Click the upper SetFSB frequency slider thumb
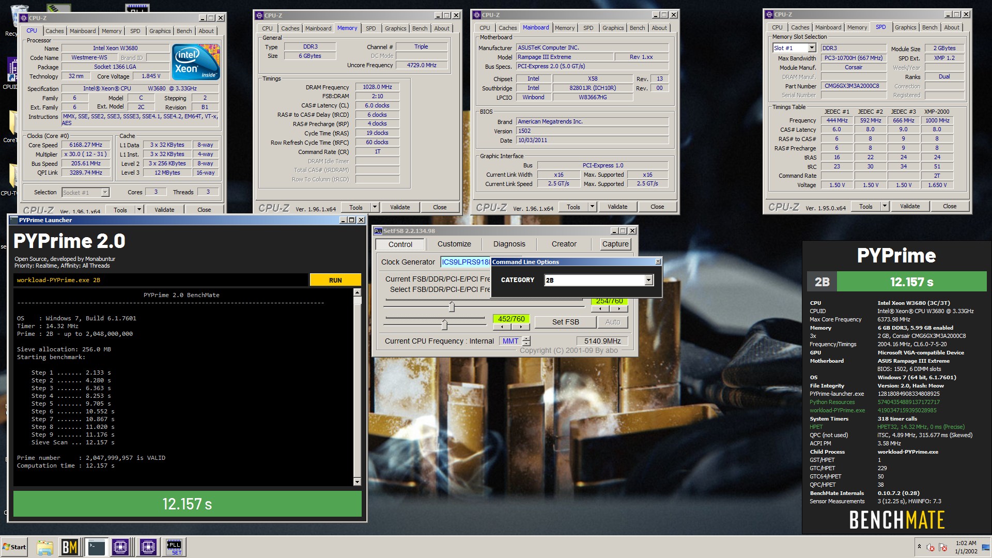 click(x=452, y=307)
